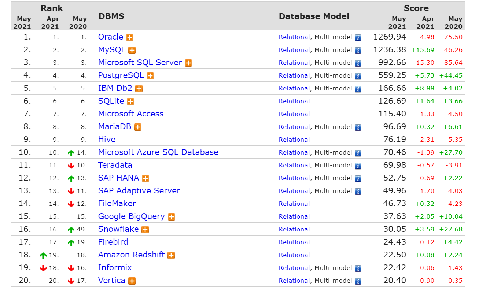Click the plus icon beside Microsoft SQL Server
Image resolution: width=479 pixels, height=289 pixels.
[x=188, y=63]
